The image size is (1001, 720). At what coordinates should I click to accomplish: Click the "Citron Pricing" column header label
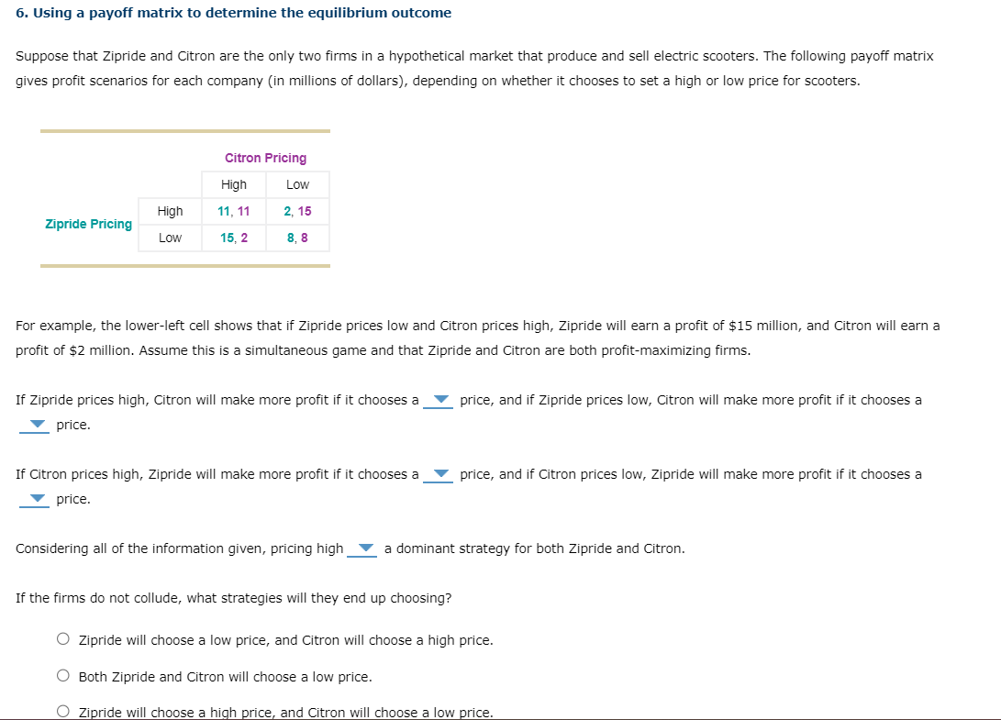coord(265,158)
